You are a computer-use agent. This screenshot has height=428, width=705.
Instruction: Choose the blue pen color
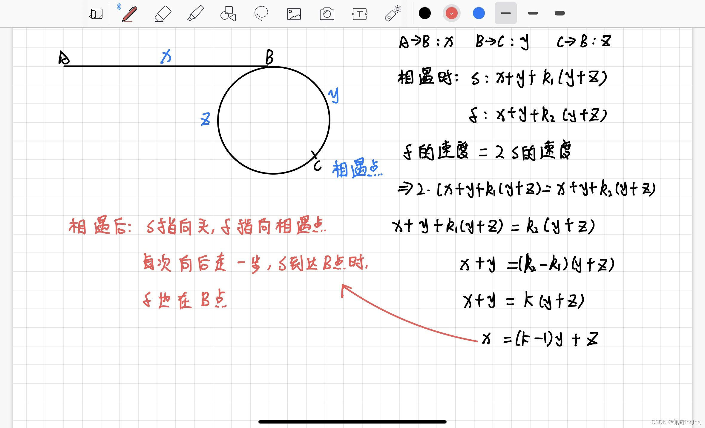tap(479, 13)
